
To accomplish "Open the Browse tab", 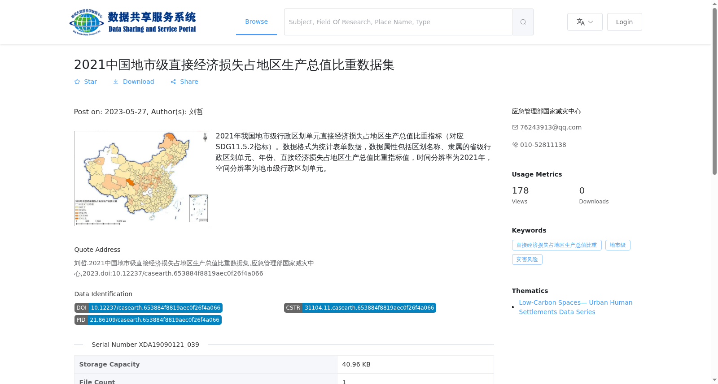I will pos(256,22).
